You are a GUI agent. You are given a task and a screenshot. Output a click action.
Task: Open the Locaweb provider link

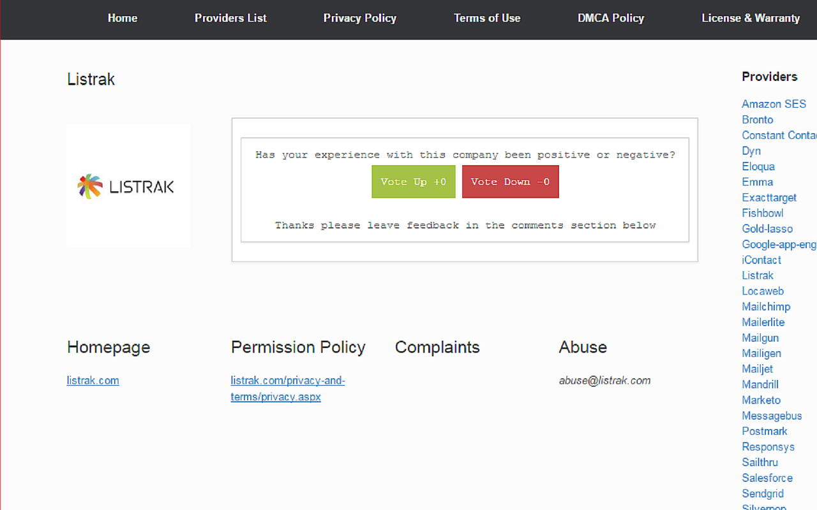(763, 291)
